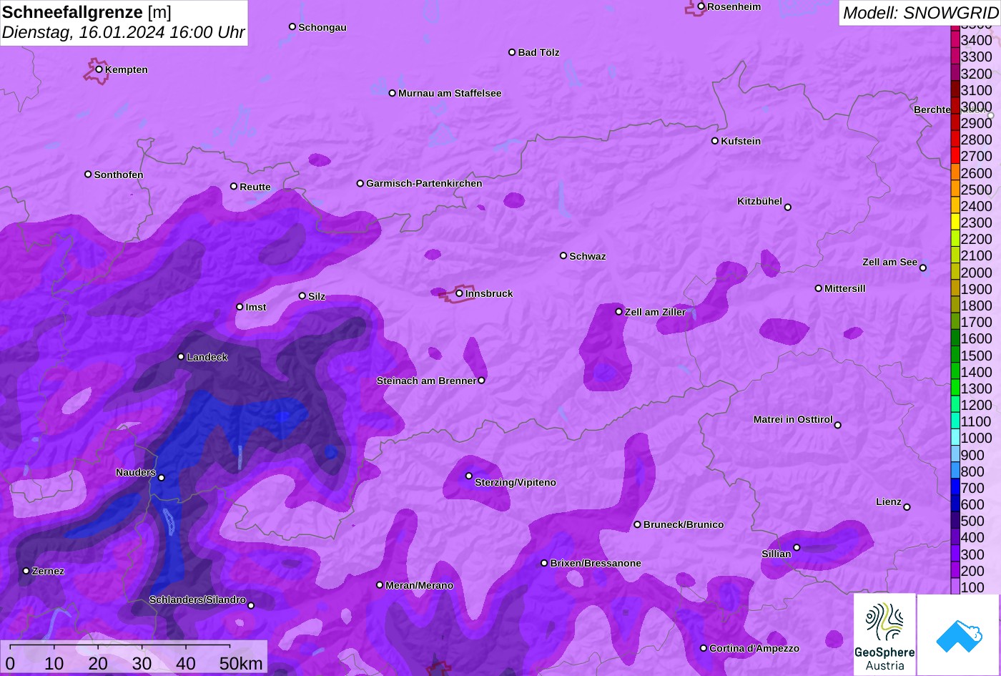The image size is (1001, 676).
Task: Select the Garmisch-Partenkirchen marker dot
Action: (x=360, y=183)
